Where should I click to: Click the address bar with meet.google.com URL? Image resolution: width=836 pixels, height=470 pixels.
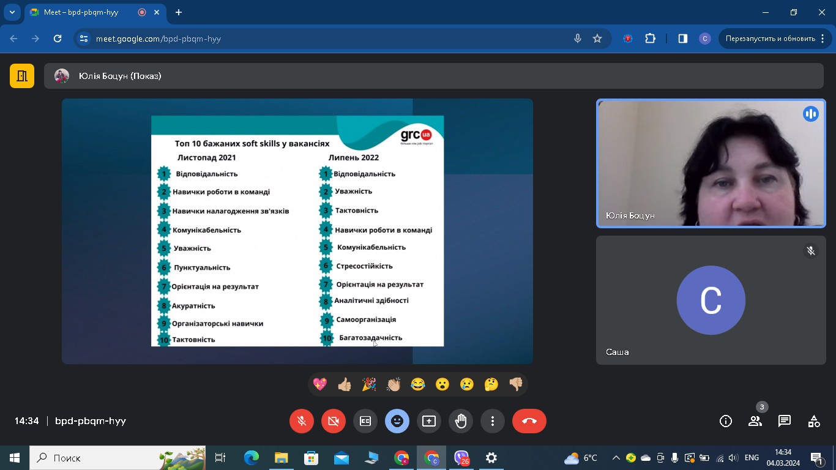click(330, 39)
